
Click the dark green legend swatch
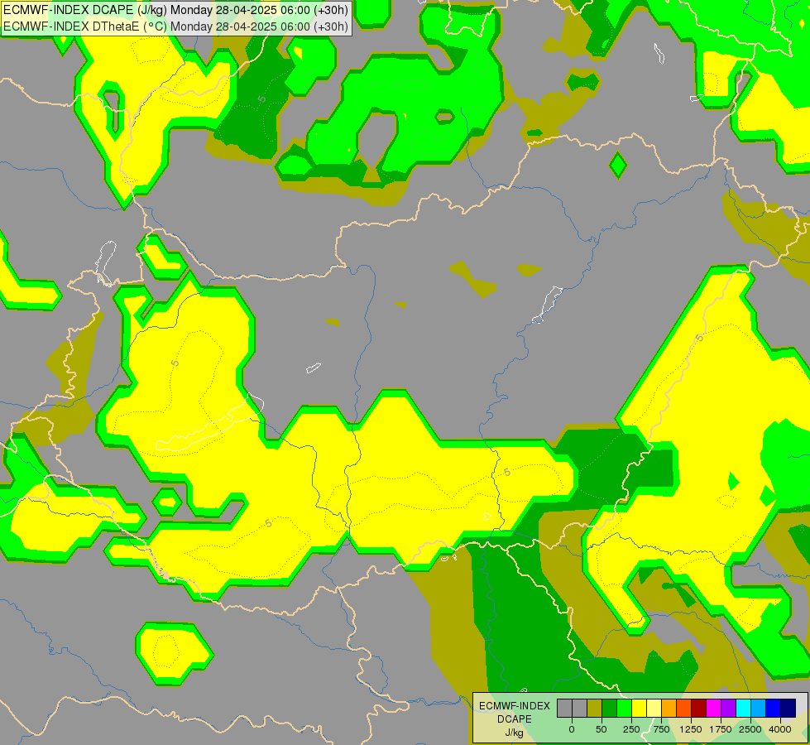coord(609,708)
